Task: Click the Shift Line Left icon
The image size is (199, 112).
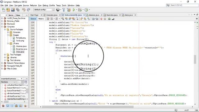Action: [x=93, y=19]
